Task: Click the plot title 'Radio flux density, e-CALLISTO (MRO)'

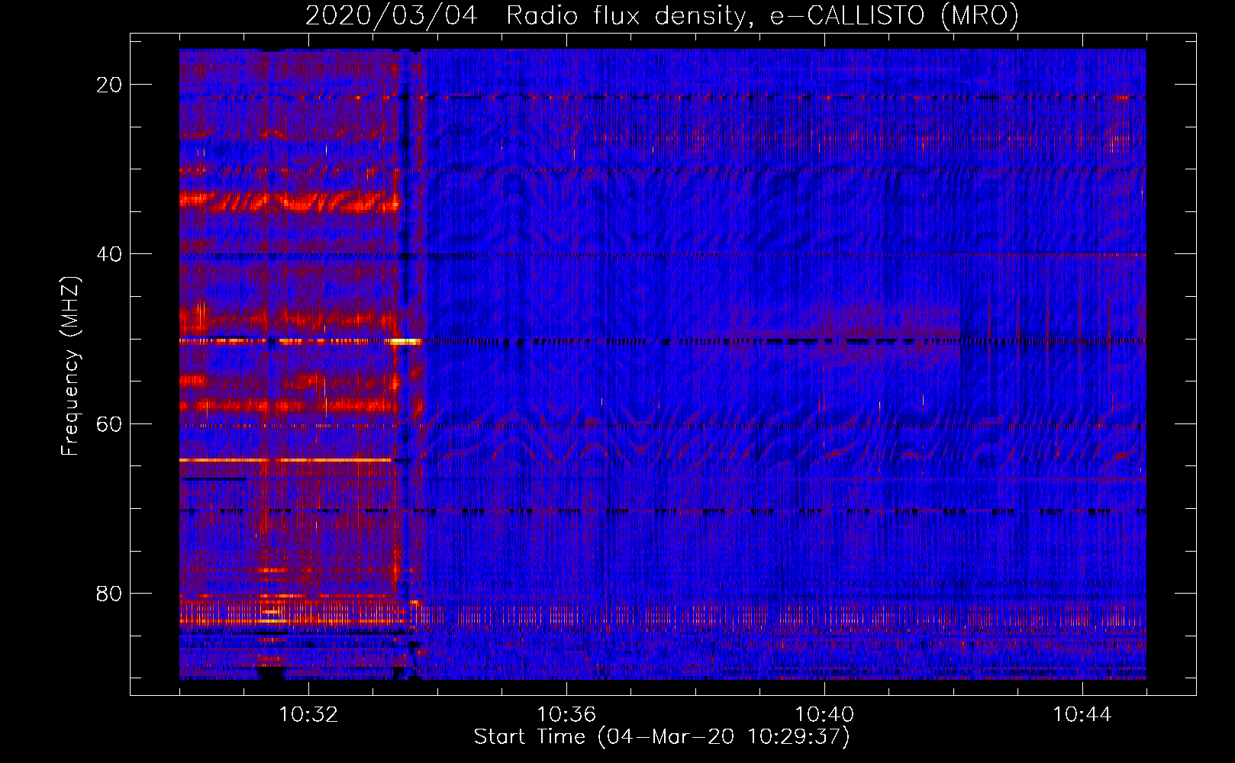Action: [763, 15]
